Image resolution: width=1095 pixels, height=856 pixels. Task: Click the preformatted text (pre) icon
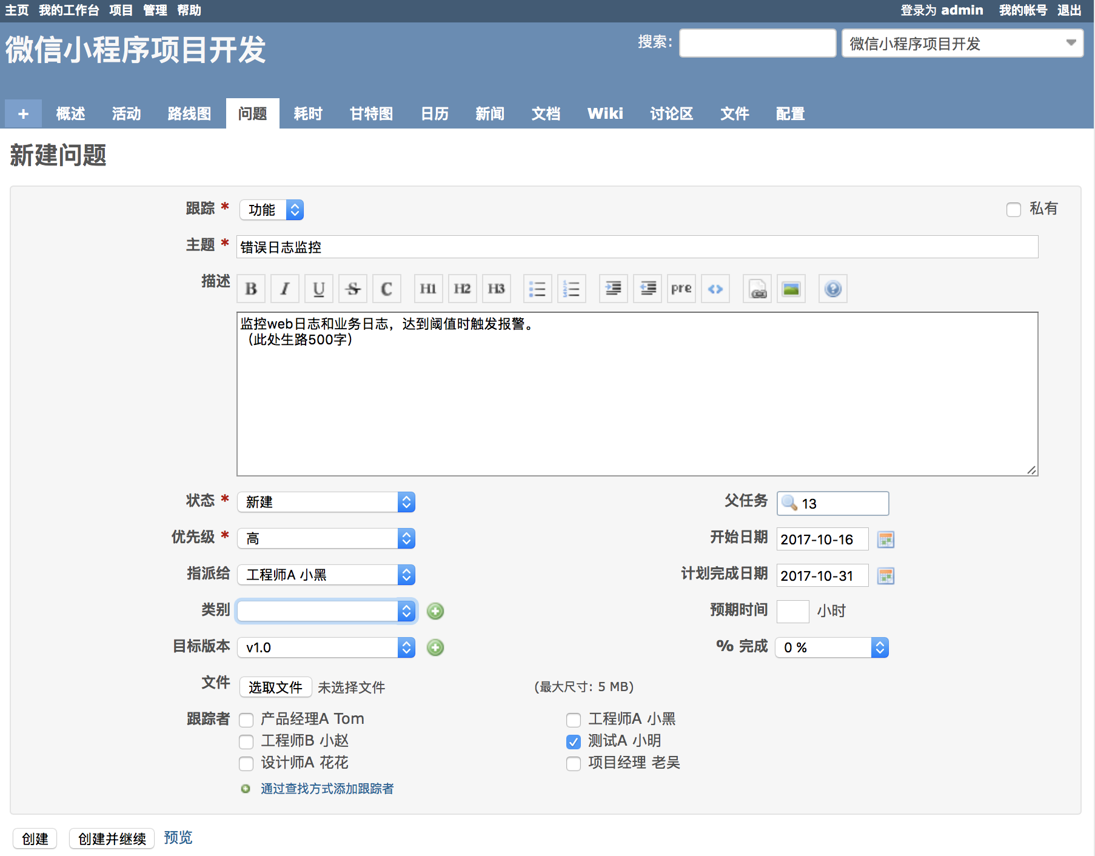point(681,289)
